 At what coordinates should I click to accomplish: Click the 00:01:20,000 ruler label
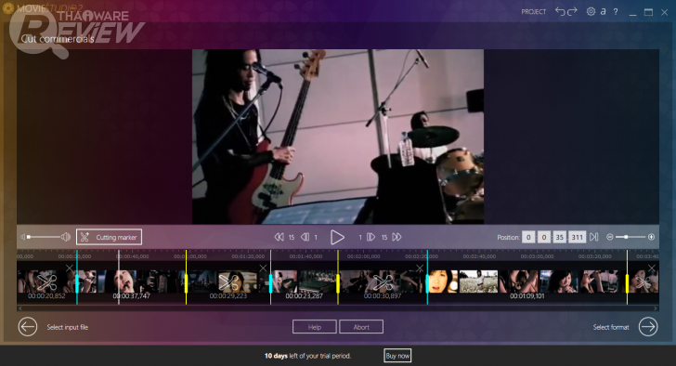pos(248,256)
